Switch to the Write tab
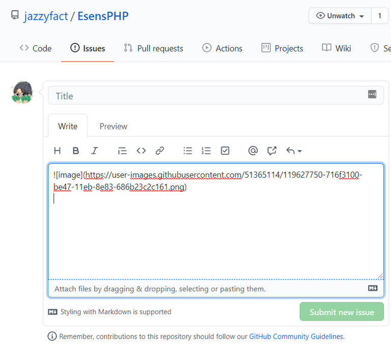Screen dimensions: 391x359 pyautogui.click(x=68, y=126)
